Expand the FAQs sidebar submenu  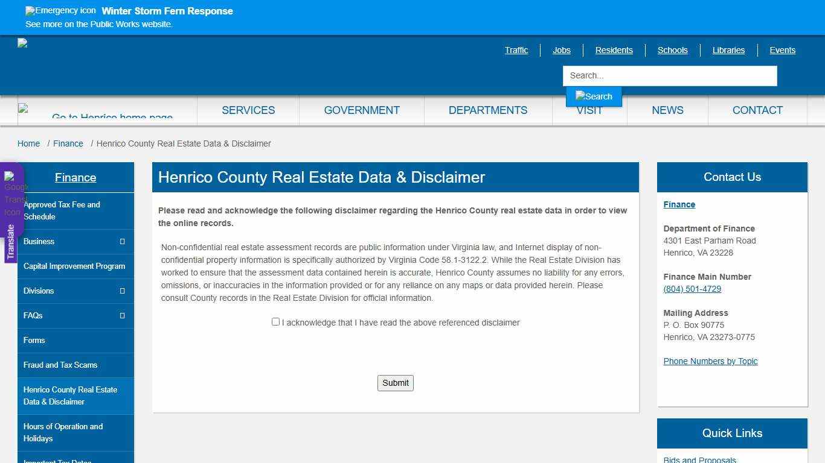coord(123,315)
